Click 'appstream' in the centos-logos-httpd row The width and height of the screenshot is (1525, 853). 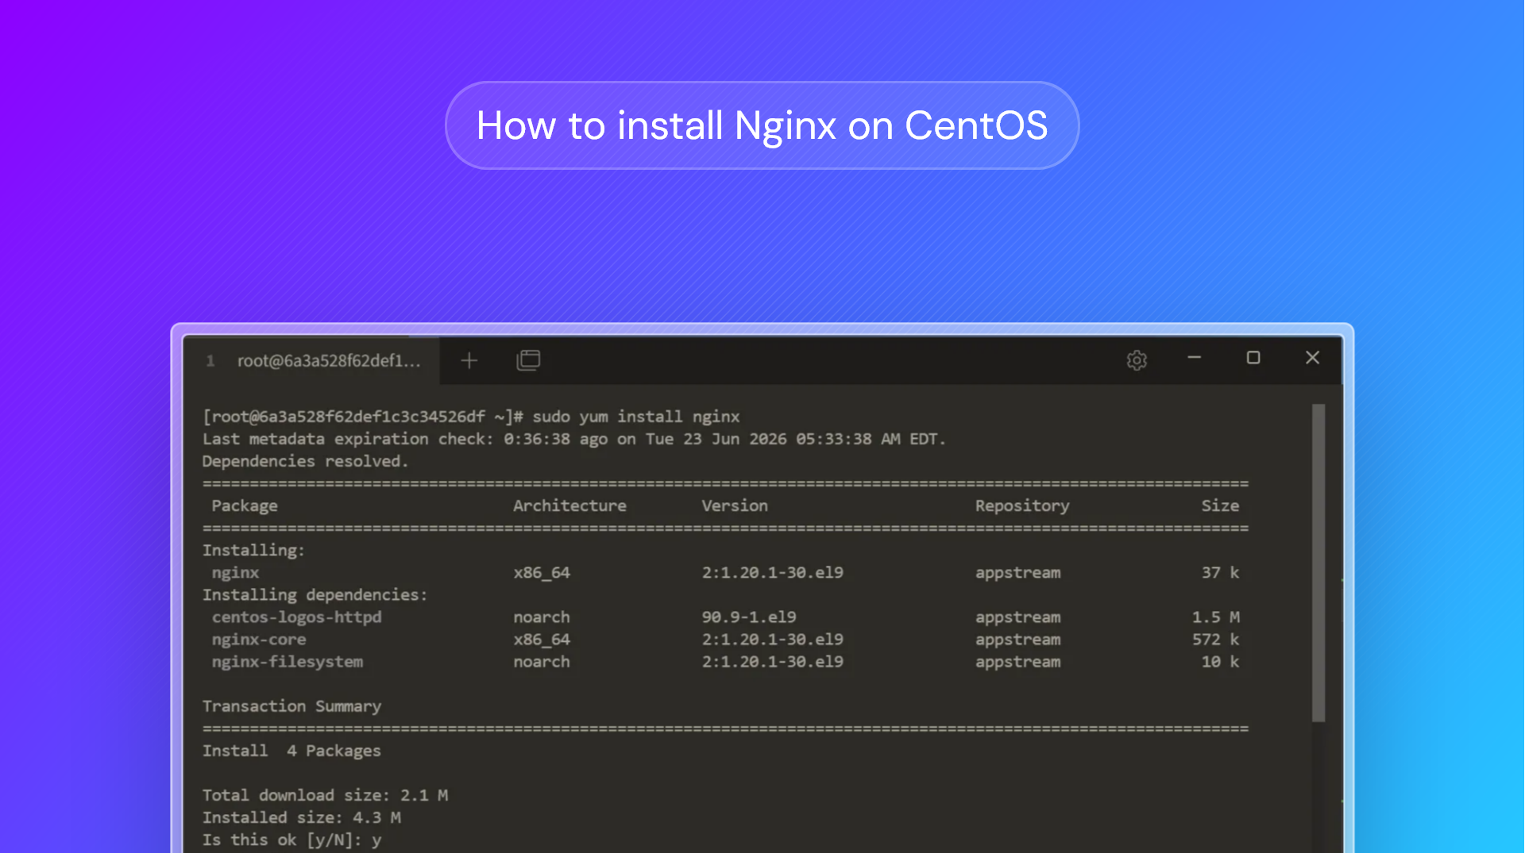point(1017,617)
